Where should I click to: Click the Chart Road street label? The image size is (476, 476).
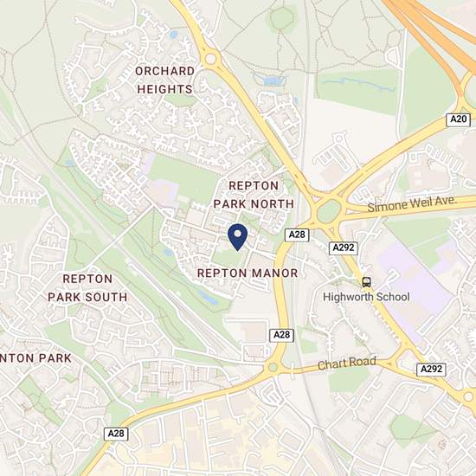(347, 363)
